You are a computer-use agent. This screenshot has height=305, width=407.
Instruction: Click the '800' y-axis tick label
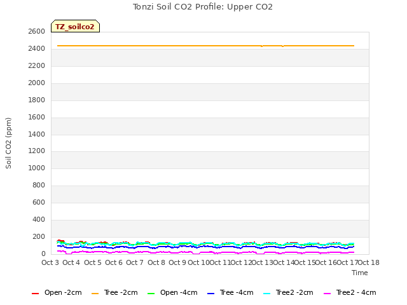click(39, 185)
